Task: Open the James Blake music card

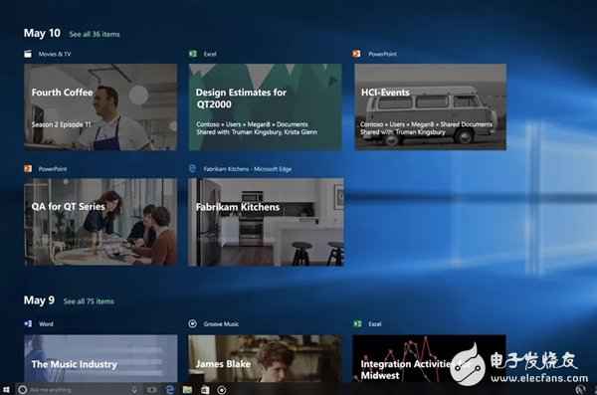Action: point(265,358)
